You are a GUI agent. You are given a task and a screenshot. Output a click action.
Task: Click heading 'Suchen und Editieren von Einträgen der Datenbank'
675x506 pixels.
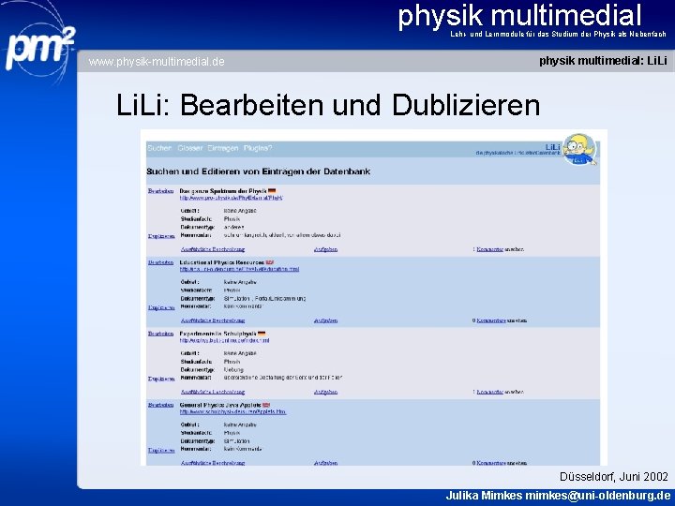click(x=259, y=171)
